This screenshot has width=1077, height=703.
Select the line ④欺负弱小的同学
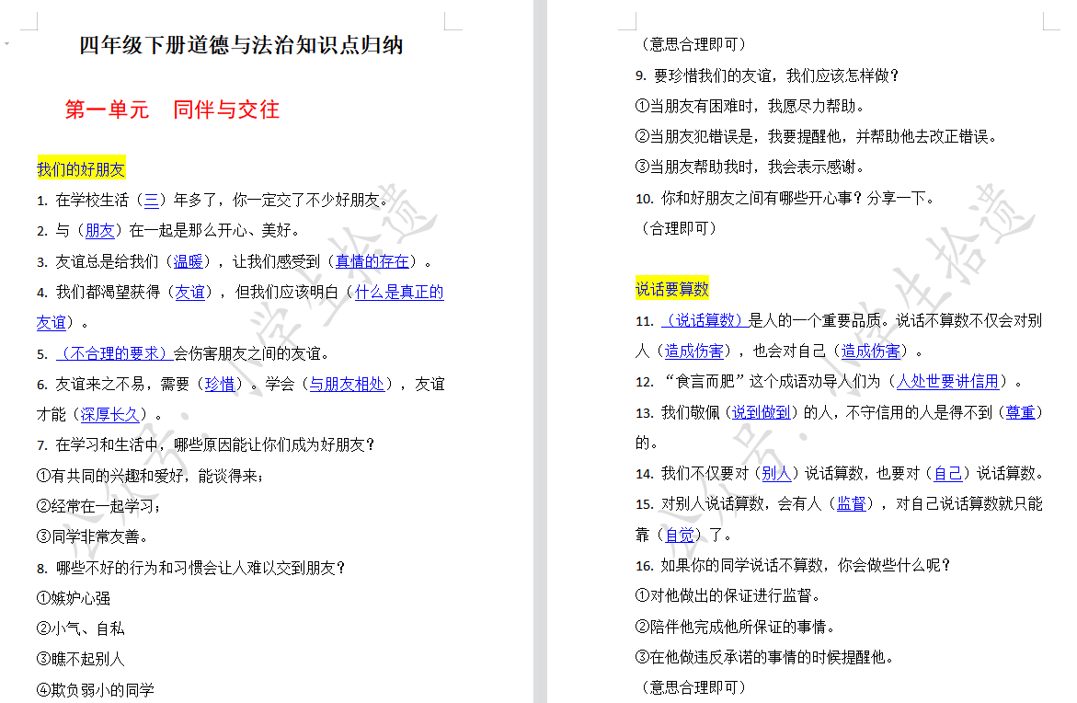click(x=96, y=690)
